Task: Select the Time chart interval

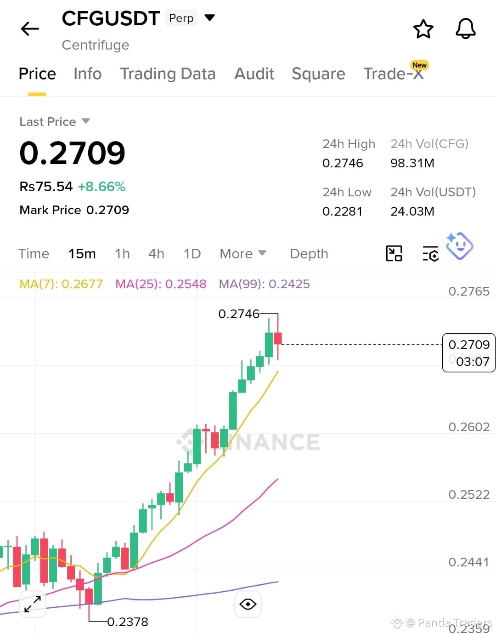Action: coord(34,253)
